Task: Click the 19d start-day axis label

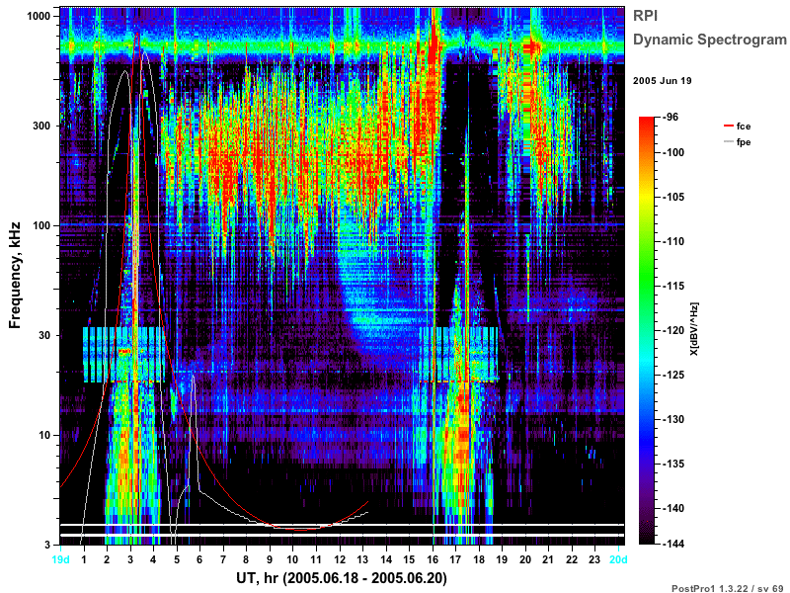Action: tap(60, 559)
